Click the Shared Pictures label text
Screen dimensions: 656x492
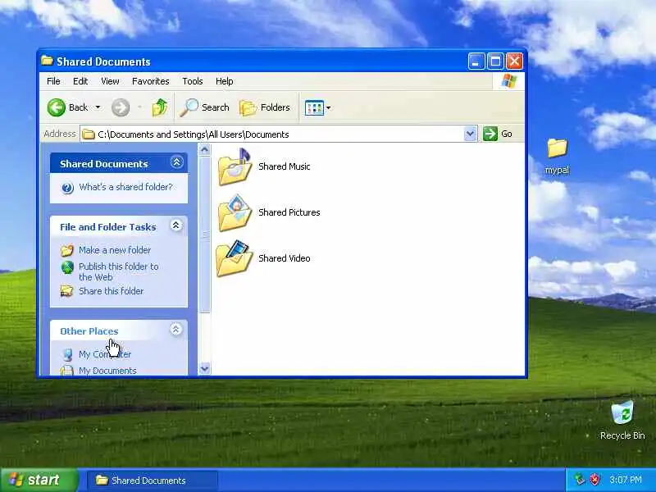(x=289, y=212)
